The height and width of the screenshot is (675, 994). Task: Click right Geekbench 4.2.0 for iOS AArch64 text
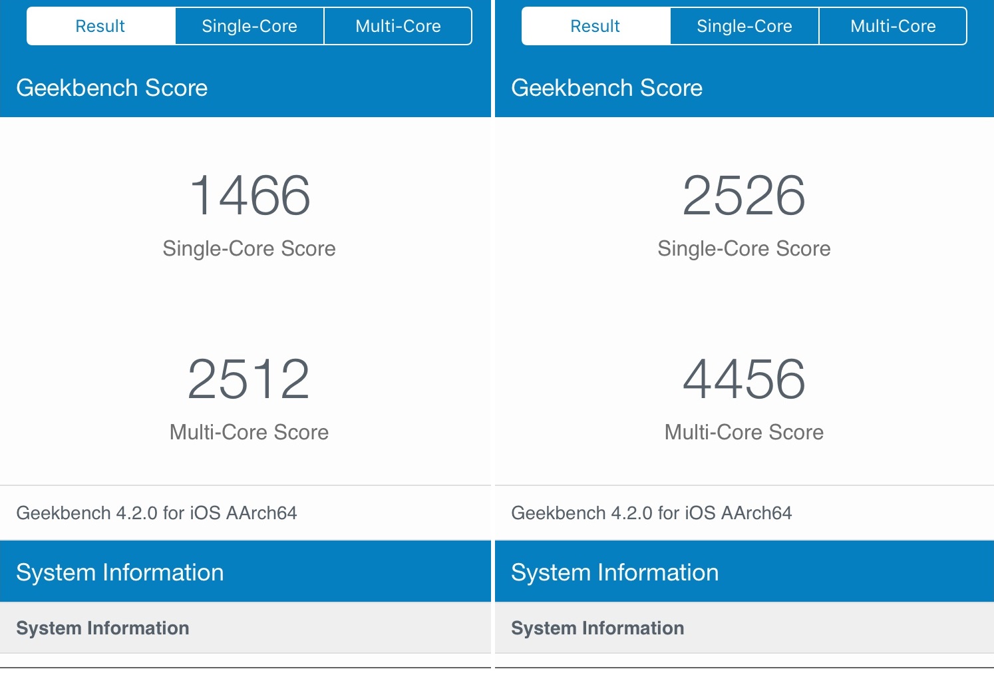click(651, 513)
